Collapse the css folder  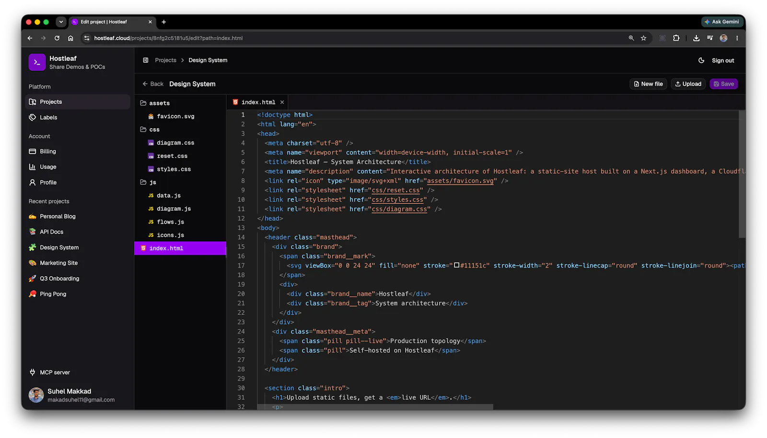[x=180, y=129]
